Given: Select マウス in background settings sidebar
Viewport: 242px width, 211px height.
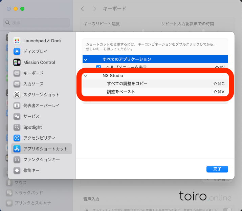Looking at the screenshot, I should [21, 183].
